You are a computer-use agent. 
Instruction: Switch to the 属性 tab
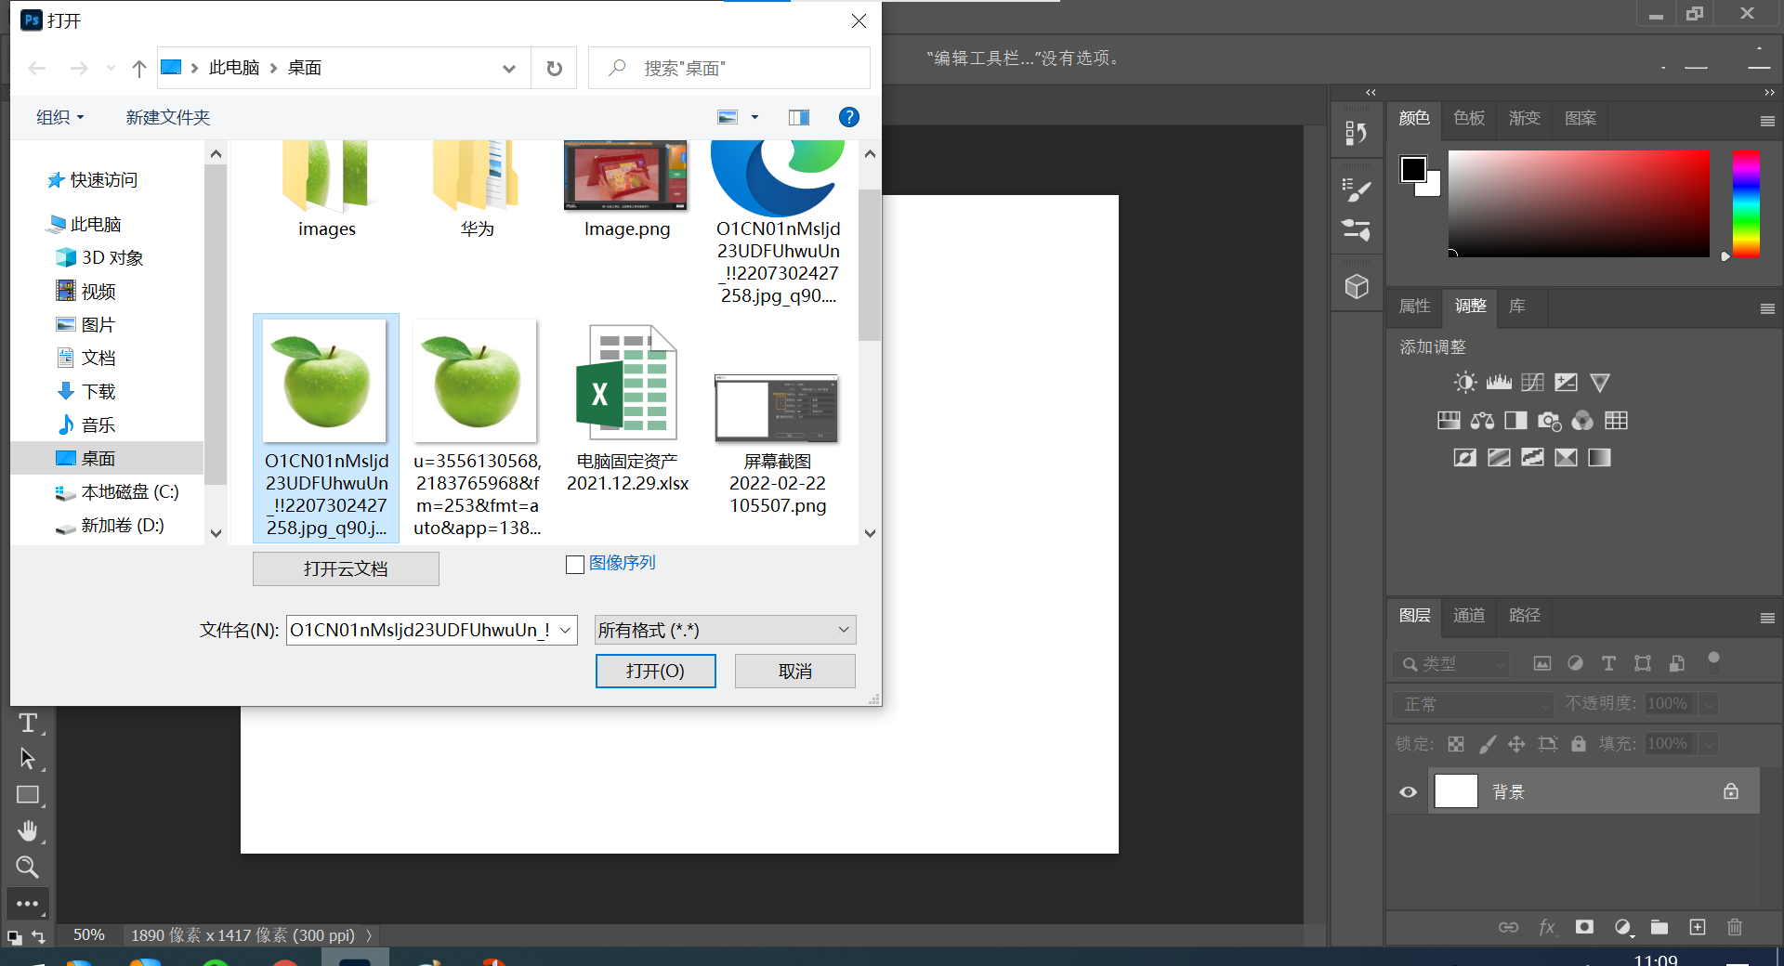[x=1415, y=306]
